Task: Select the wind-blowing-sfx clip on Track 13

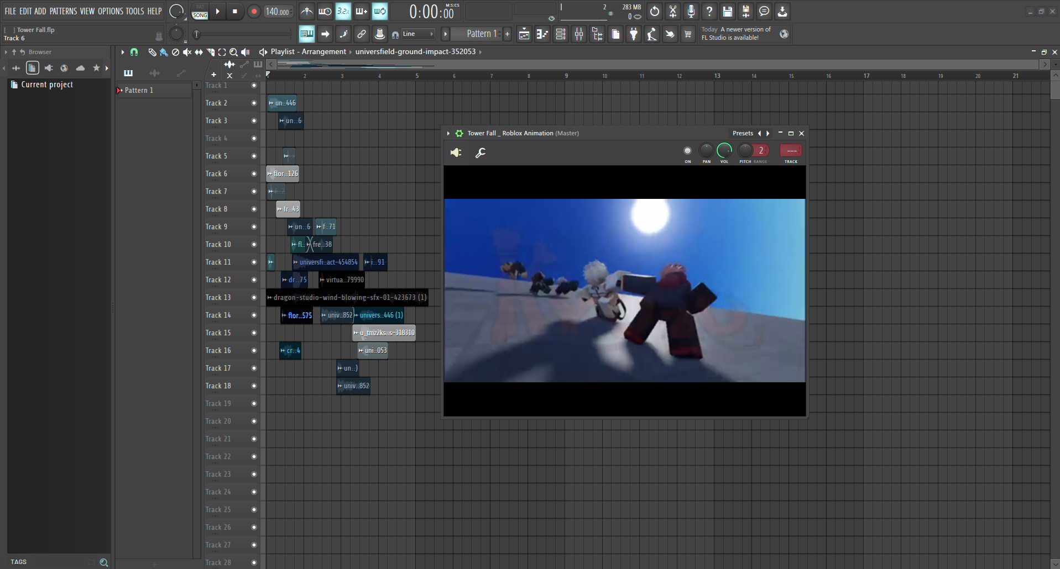Action: point(347,297)
